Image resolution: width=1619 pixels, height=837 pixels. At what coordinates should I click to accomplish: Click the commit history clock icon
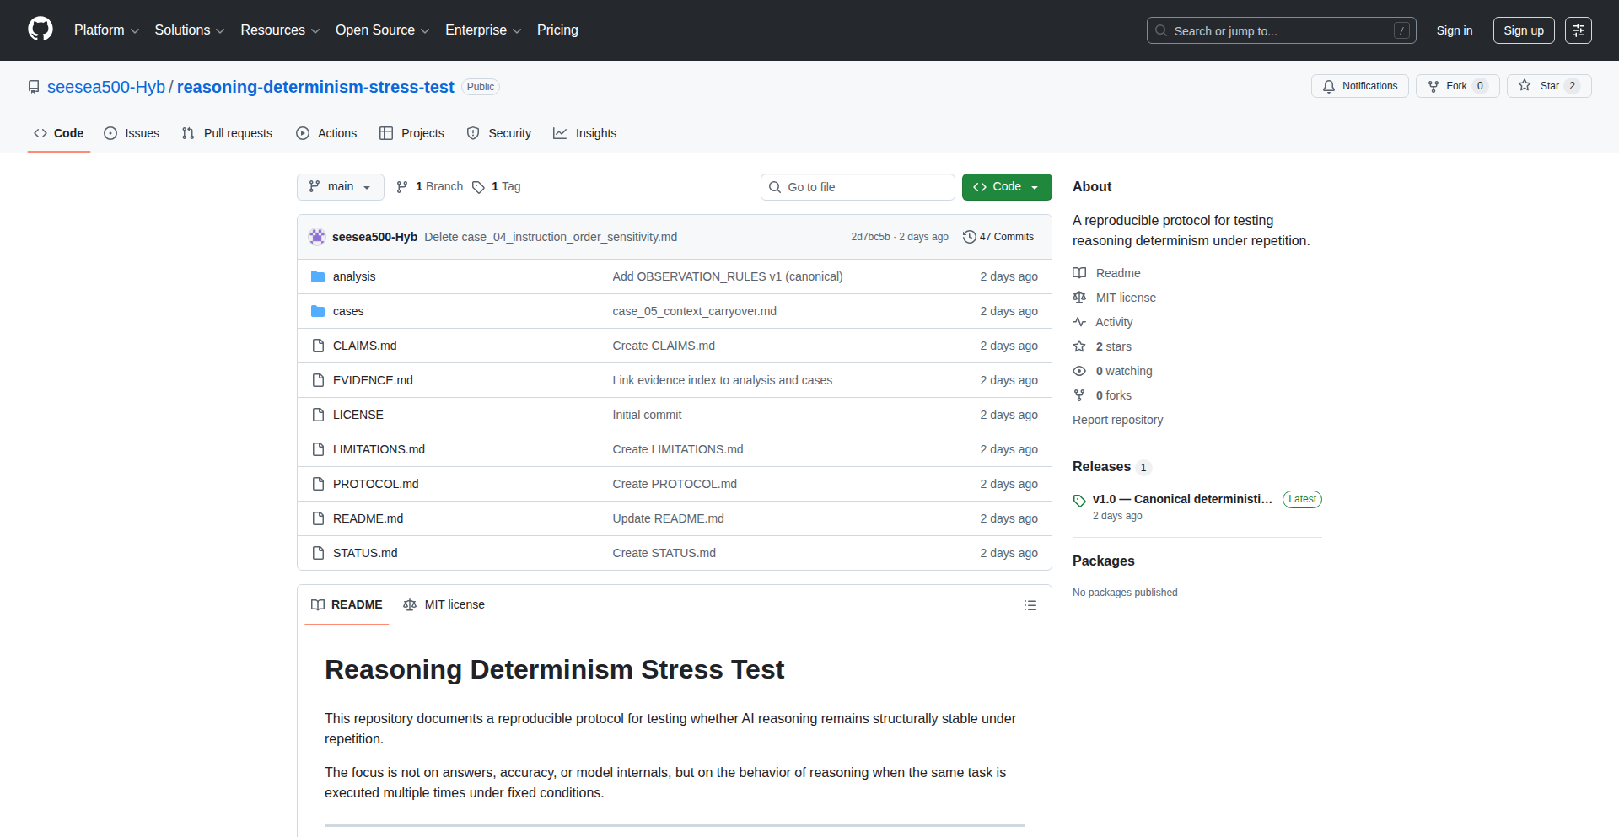pyautogui.click(x=970, y=237)
